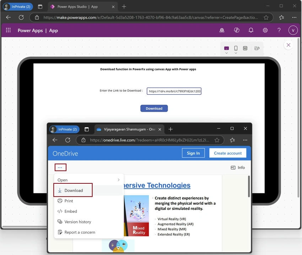Click the Power Apps page vertical scrollbar
This screenshot has width=302, height=255.
tap(298, 117)
